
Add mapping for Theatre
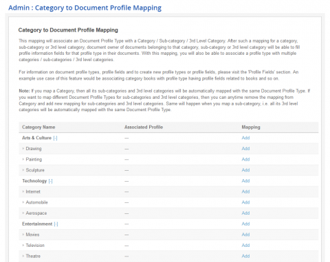(x=245, y=256)
